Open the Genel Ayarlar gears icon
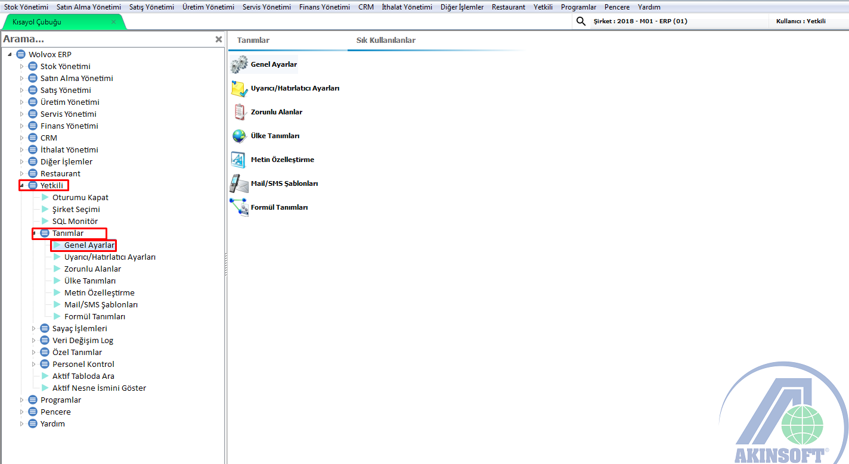 pos(239,64)
